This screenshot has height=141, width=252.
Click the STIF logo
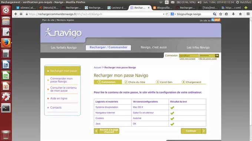coord(216,20)
